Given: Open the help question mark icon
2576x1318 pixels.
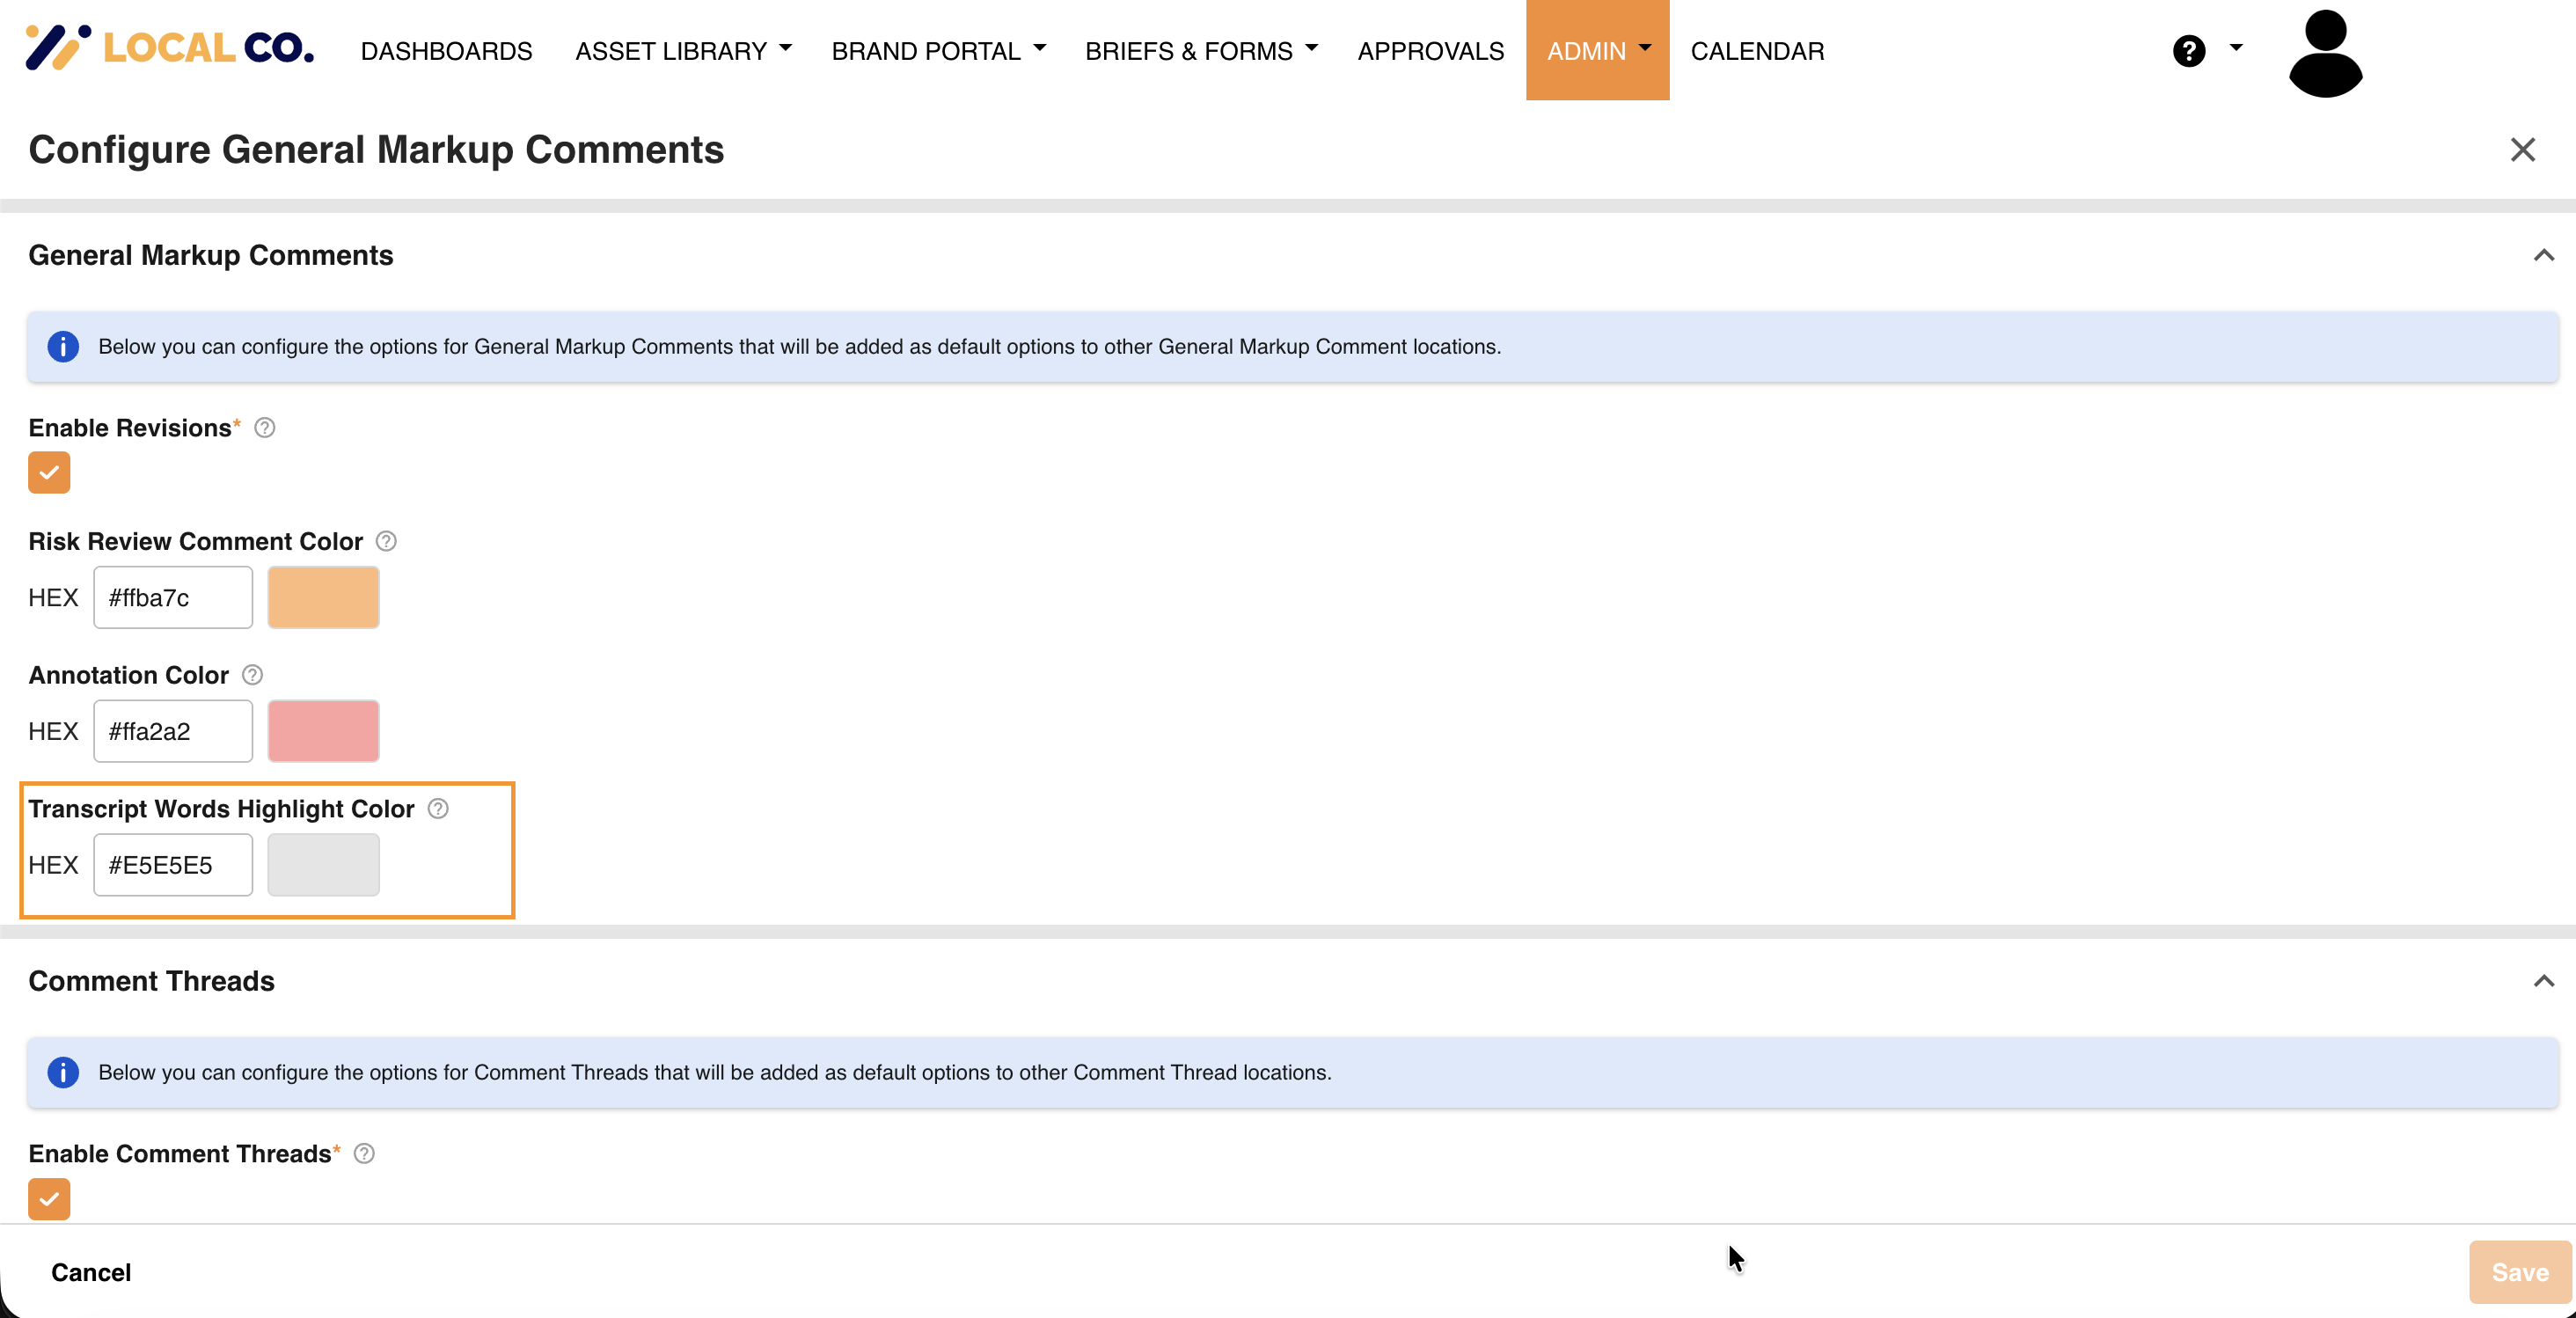Looking at the screenshot, I should [2188, 51].
